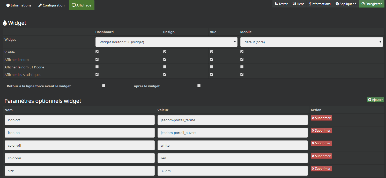Uncheck Afficher le nom for Design

[x=165, y=59]
